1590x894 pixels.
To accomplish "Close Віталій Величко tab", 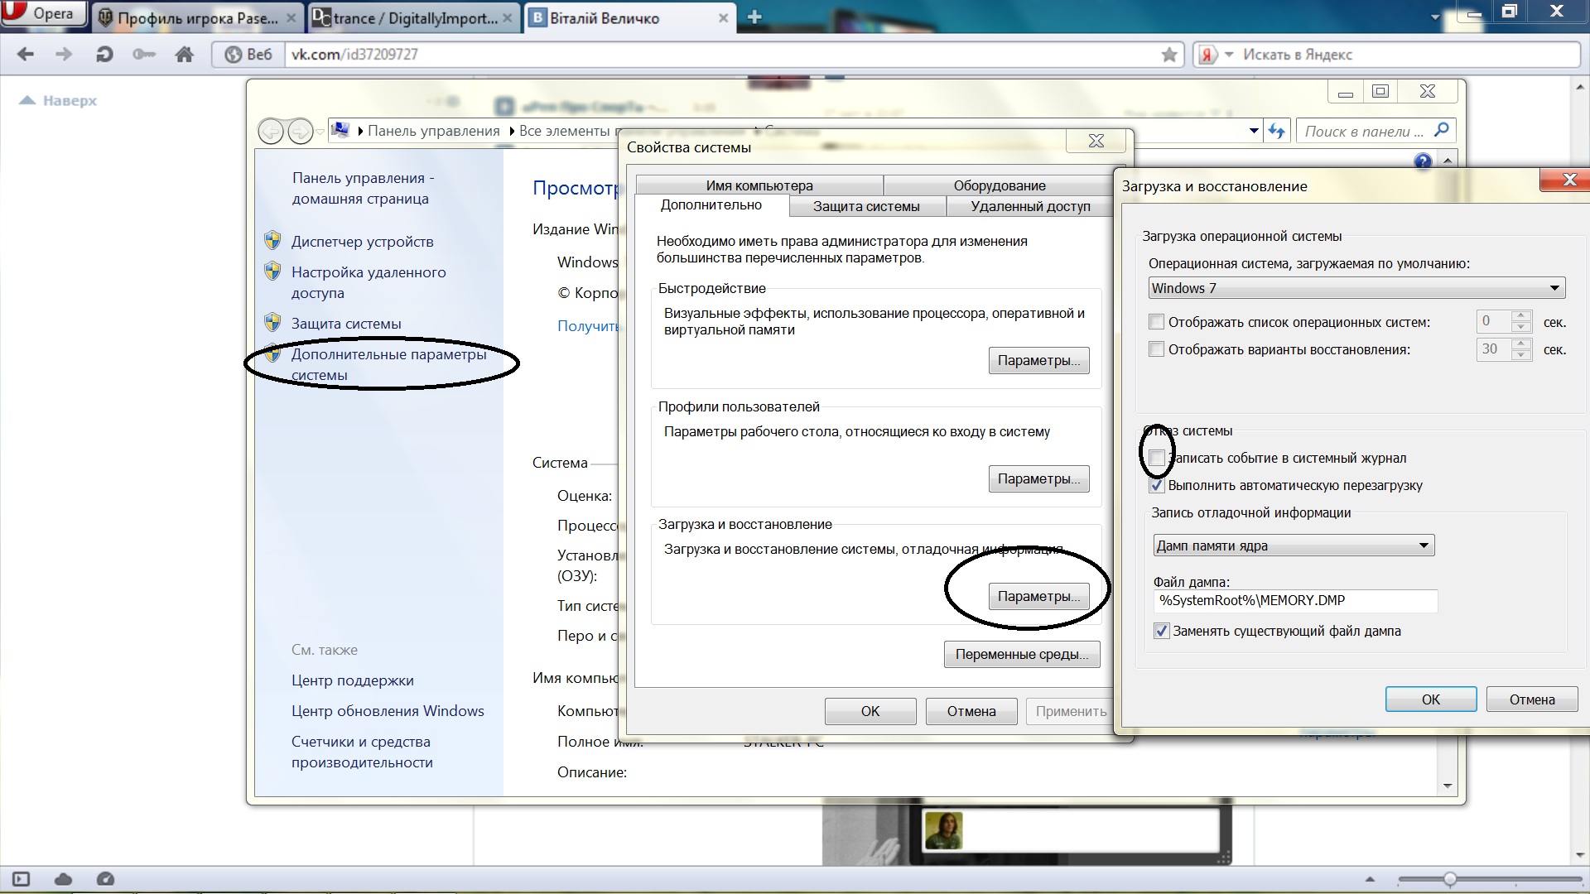I will (723, 17).
